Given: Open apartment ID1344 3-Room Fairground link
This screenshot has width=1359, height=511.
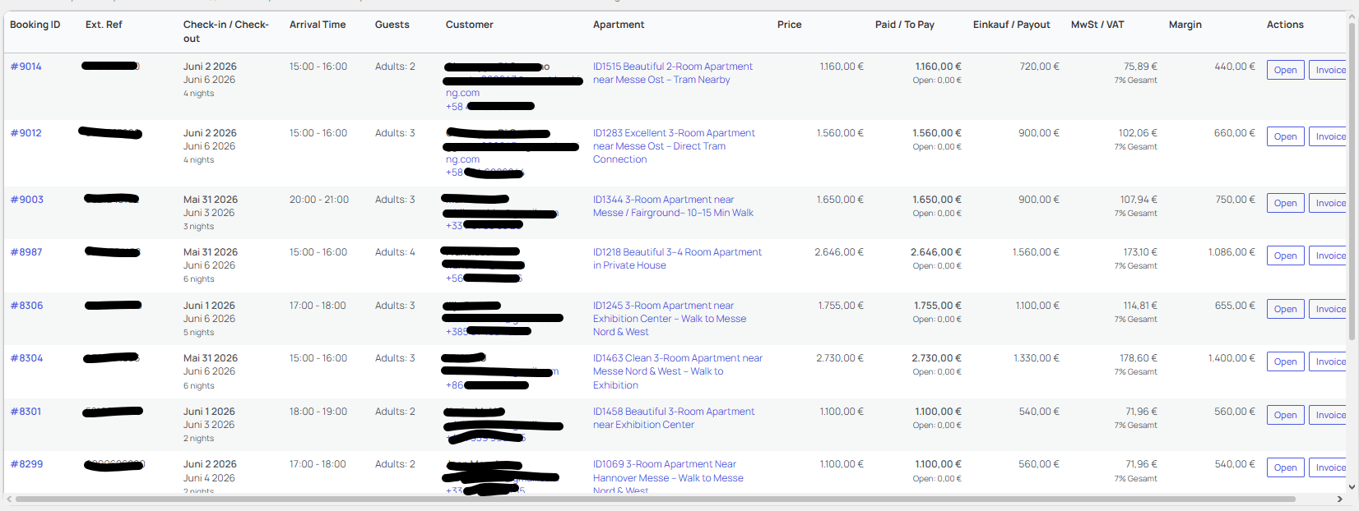Looking at the screenshot, I should (x=673, y=206).
